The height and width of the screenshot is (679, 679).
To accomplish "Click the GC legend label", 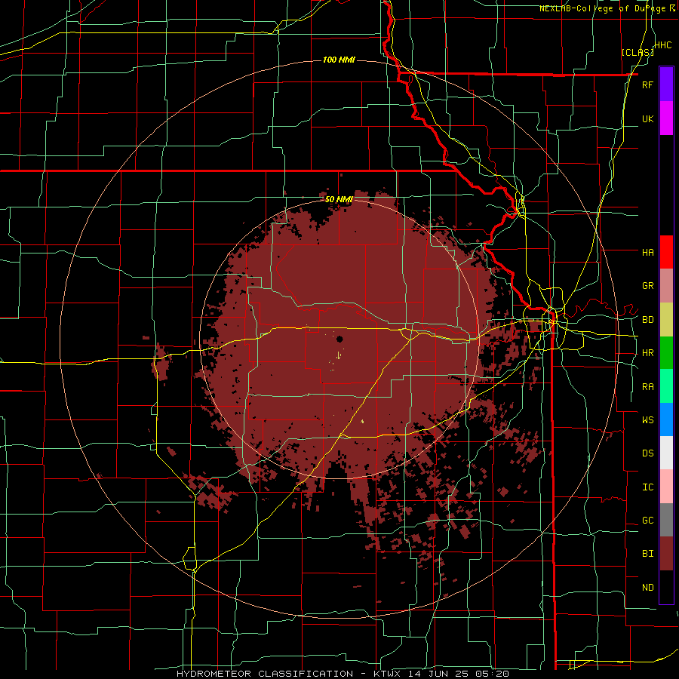I will (x=647, y=521).
